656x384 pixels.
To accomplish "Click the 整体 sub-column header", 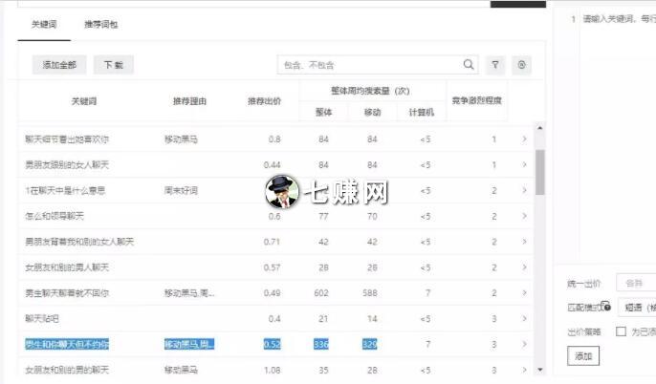I will [323, 112].
